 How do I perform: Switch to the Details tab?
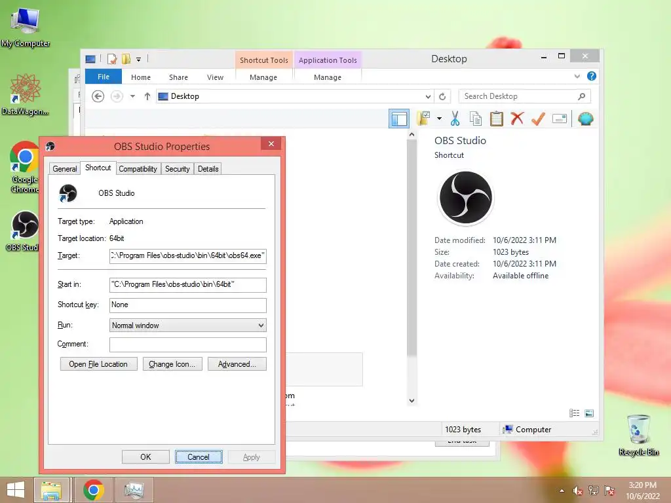(208, 169)
